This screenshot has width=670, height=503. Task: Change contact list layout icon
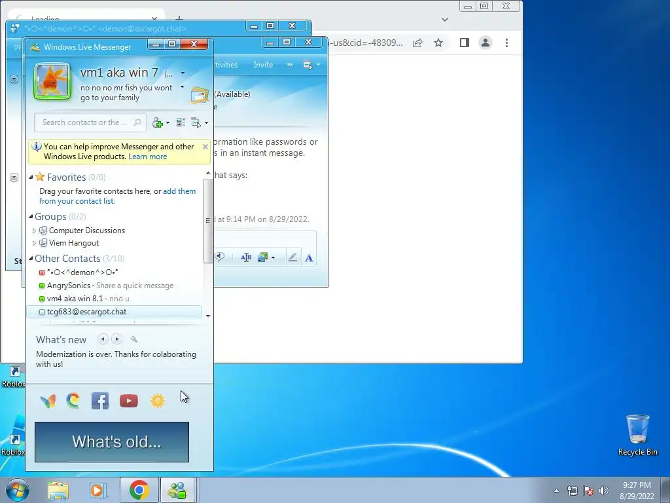pyautogui.click(x=181, y=122)
